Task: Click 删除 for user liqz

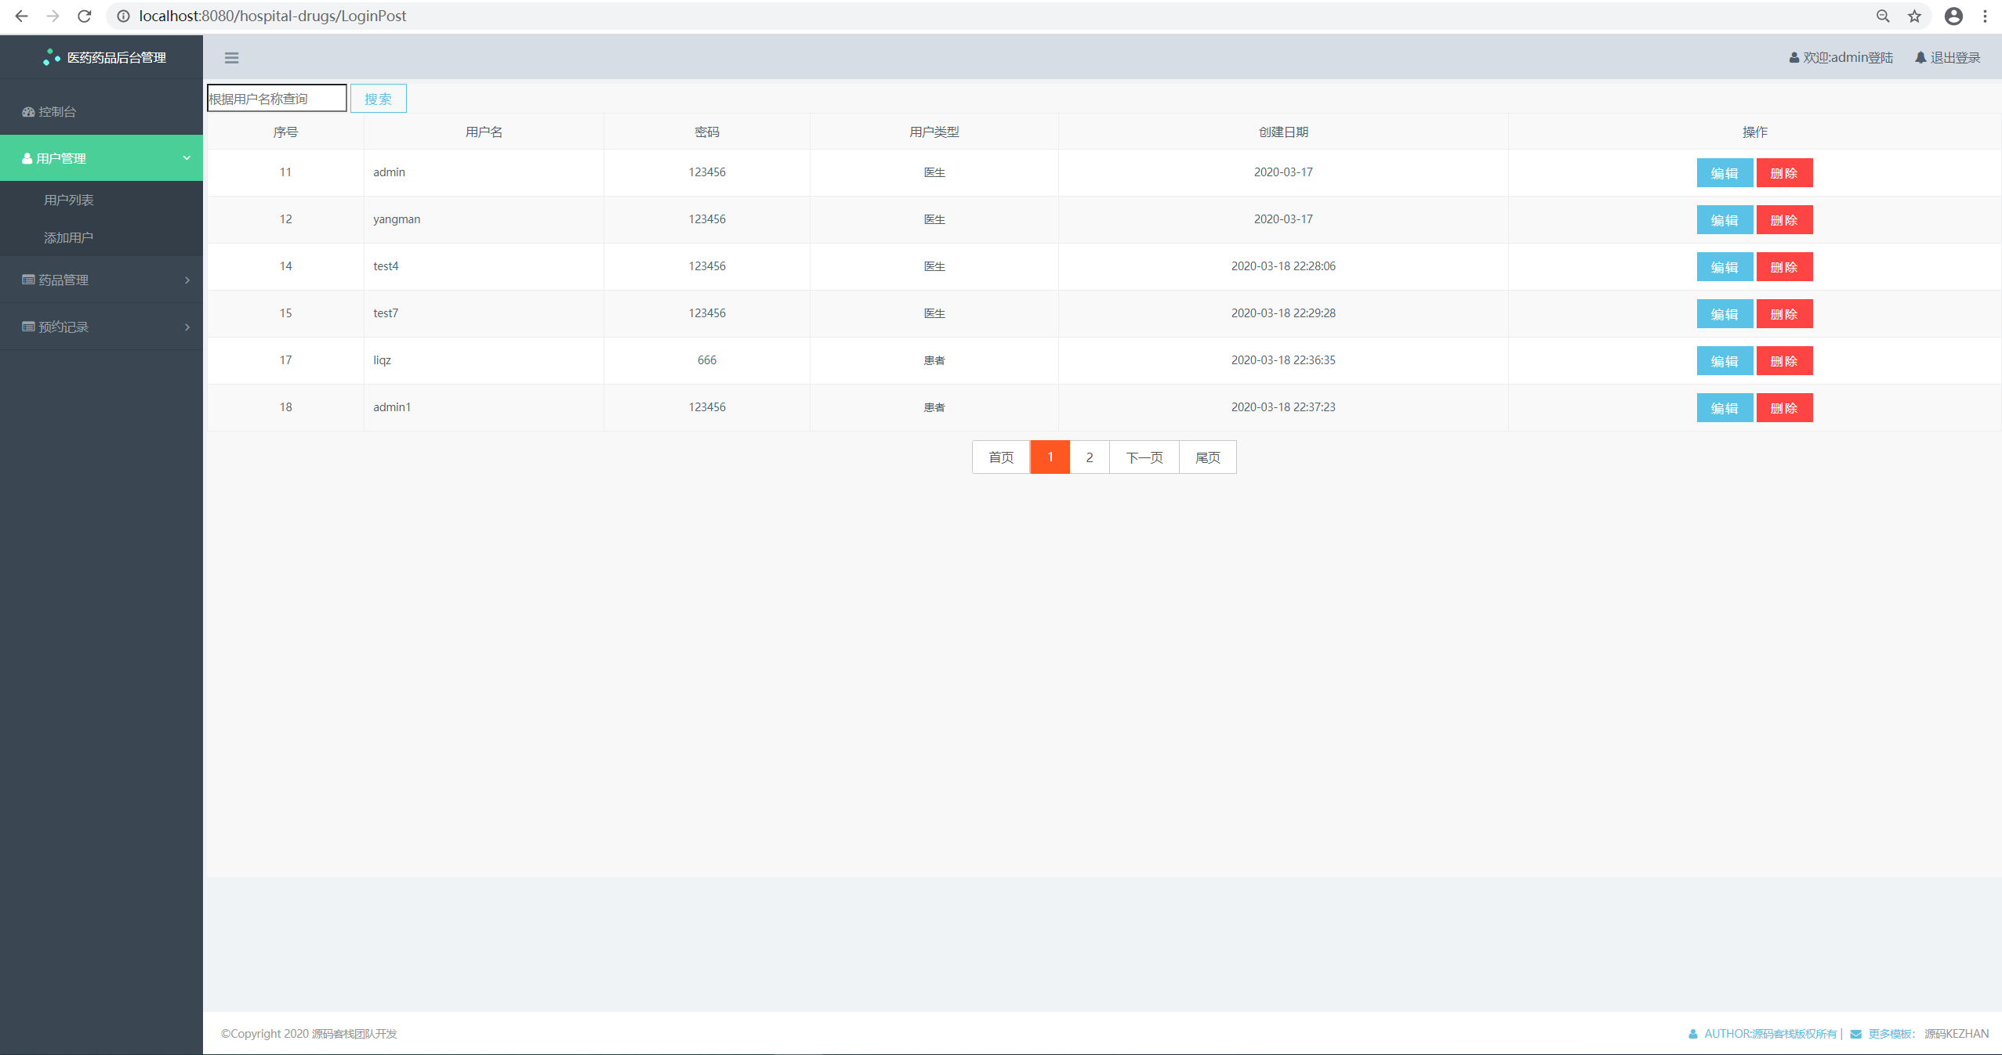Action: coord(1783,361)
